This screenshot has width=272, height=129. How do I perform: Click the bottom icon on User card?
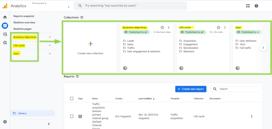[x=237, y=68]
